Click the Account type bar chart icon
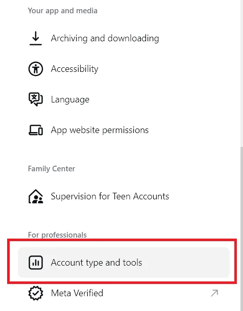 coord(36,263)
